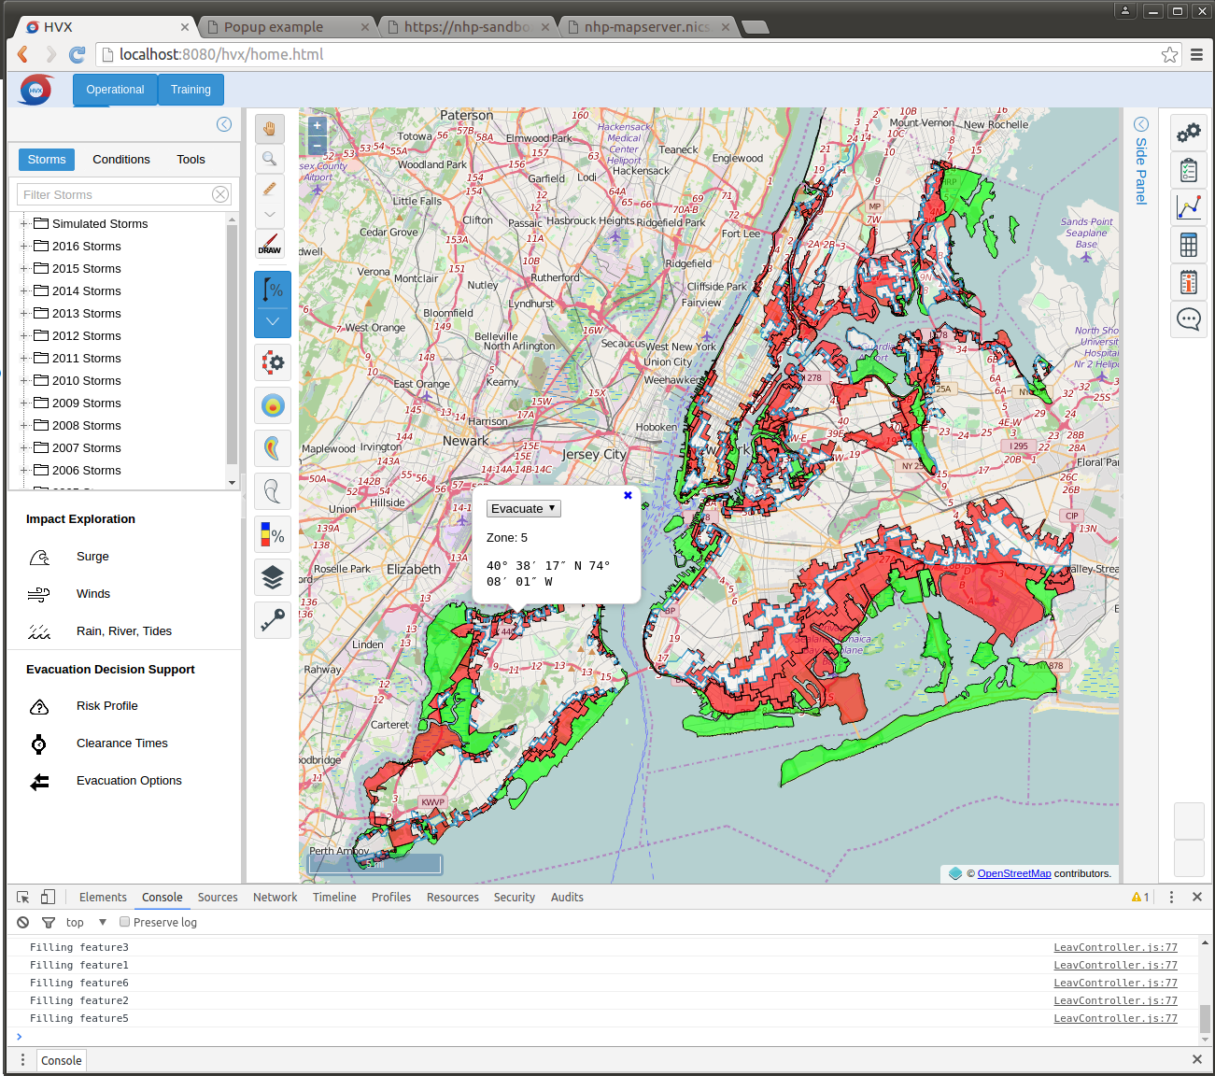The height and width of the screenshot is (1076, 1215).
Task: Open the Network tab in DevTools
Action: coord(275,897)
